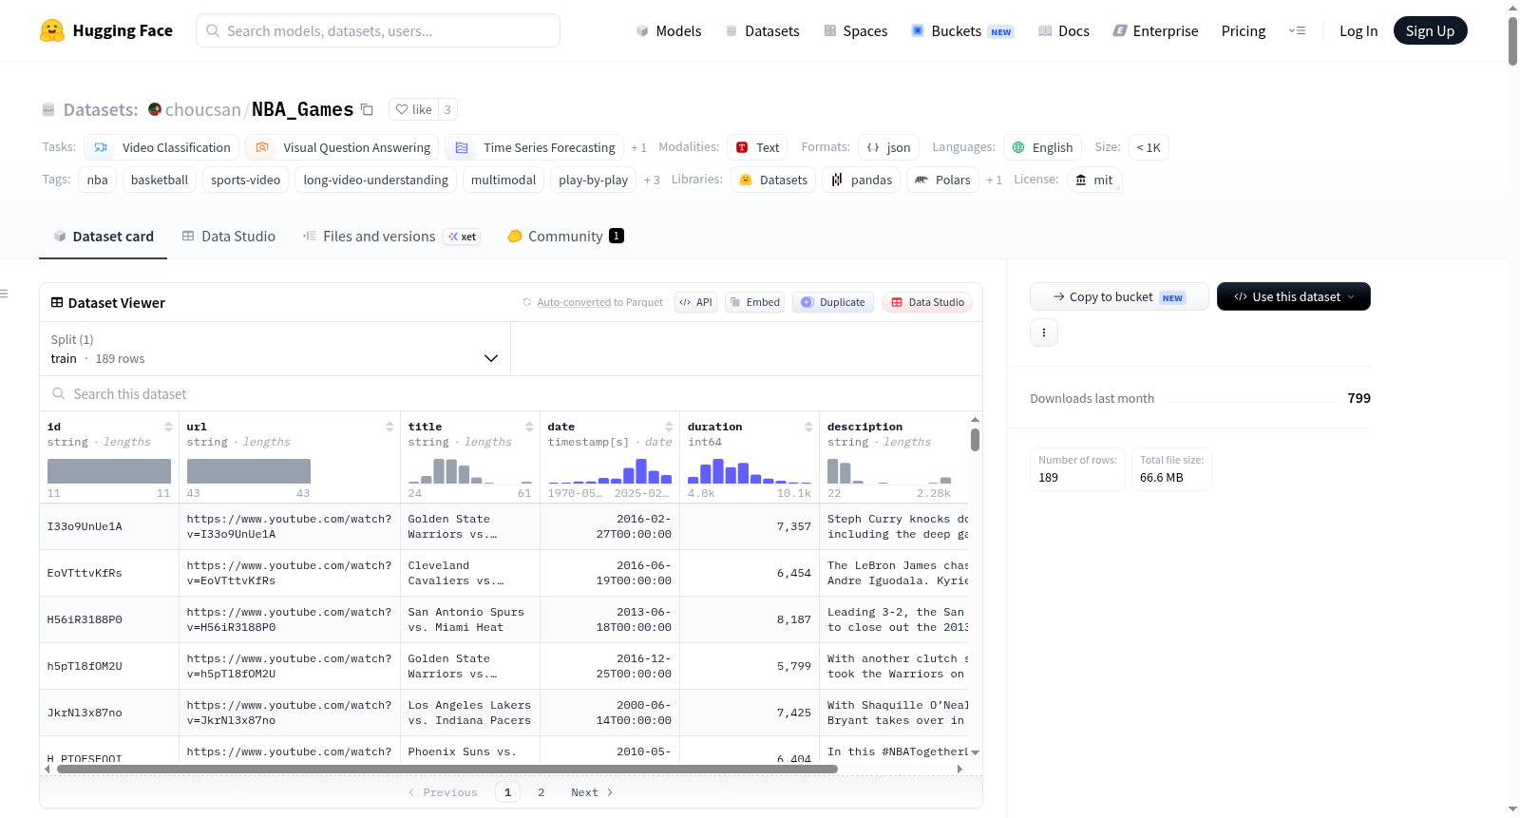Click the choucsan user avatar
1520x818 pixels.
click(155, 109)
